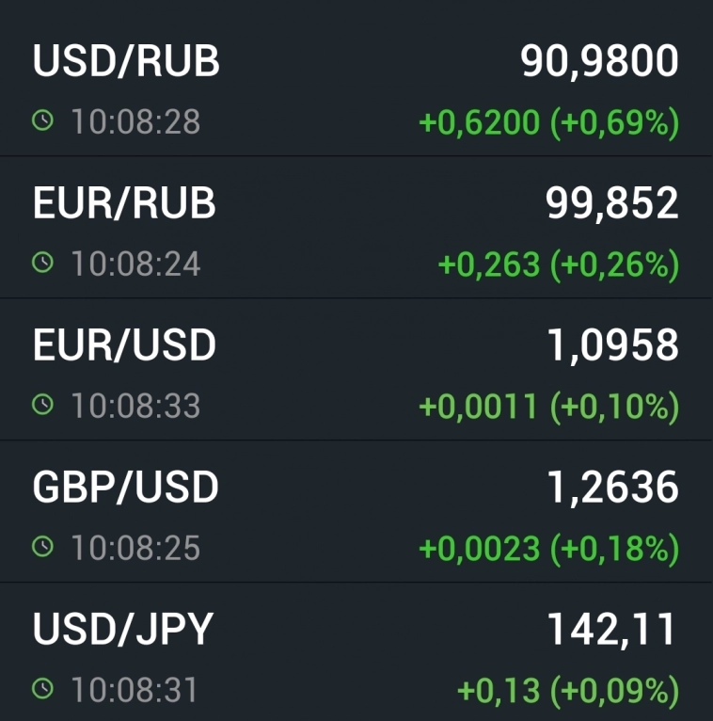Click the clock icon beside USD/JPY timestamp
Image resolution: width=713 pixels, height=721 pixels.
(42, 689)
